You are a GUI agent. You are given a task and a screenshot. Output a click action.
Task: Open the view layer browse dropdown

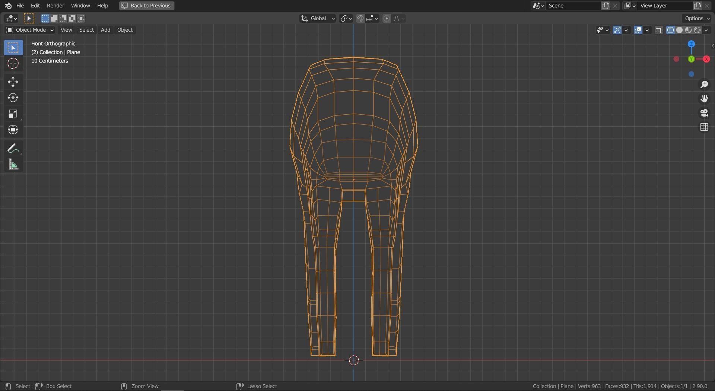tap(630, 6)
